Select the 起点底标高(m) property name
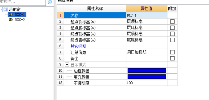 tap(83, 28)
